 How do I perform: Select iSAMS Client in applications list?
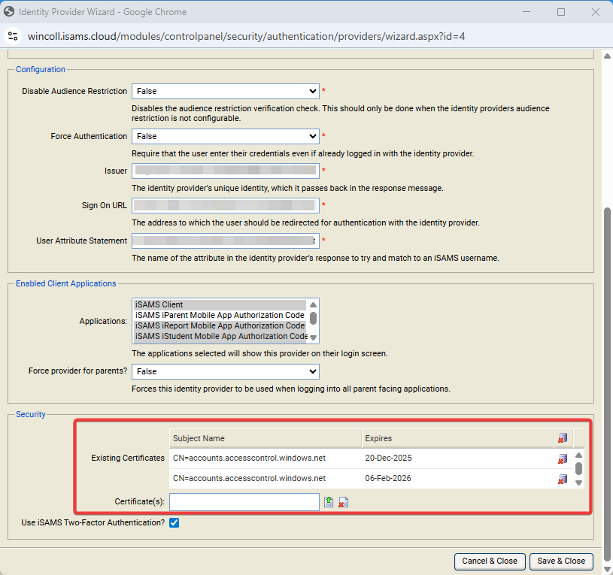point(220,304)
